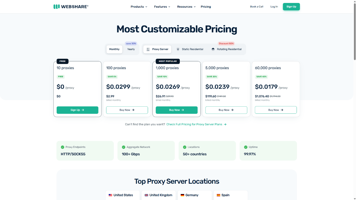356x200 pixels.
Task: Click the 'SAVE 40%' badge
Action: 261,77
